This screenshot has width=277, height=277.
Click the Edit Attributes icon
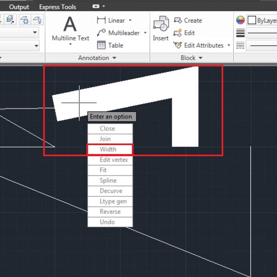pyautogui.click(x=178, y=45)
